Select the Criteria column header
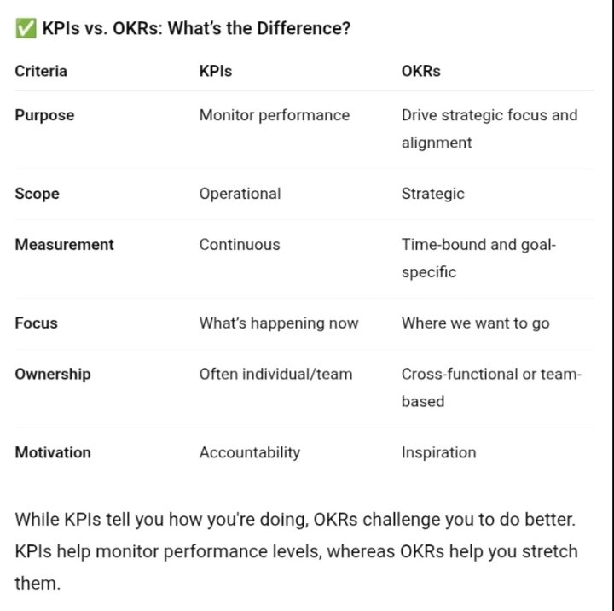The height and width of the screenshot is (611, 614). coord(41,71)
